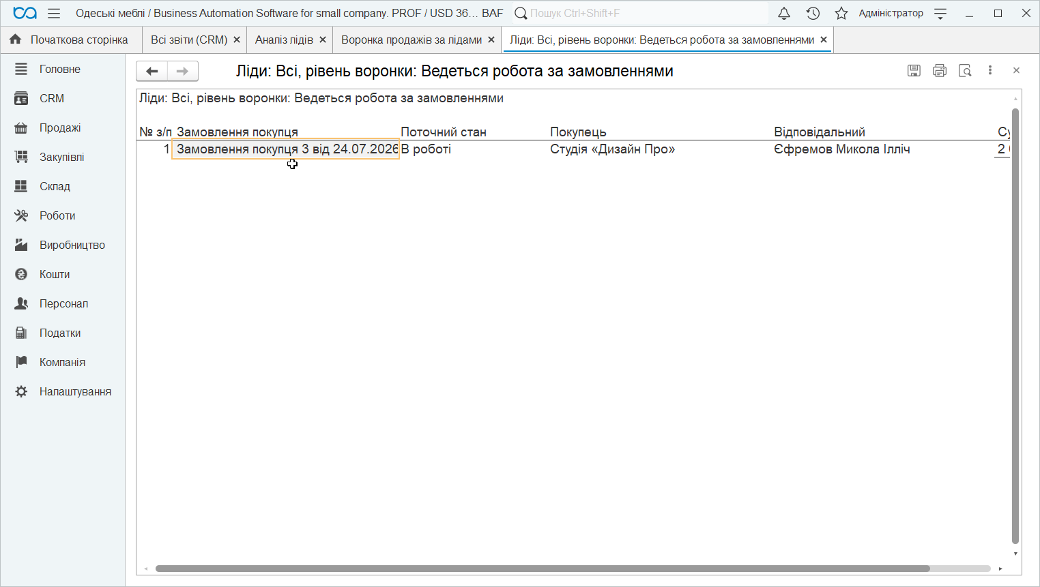Close the Всі звіти (CRM) tab
Screen dimensions: 1040x587
click(237, 40)
